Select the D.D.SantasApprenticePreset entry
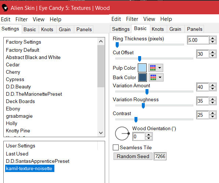The height and width of the screenshot is (183, 219). pyautogui.click(x=37, y=161)
